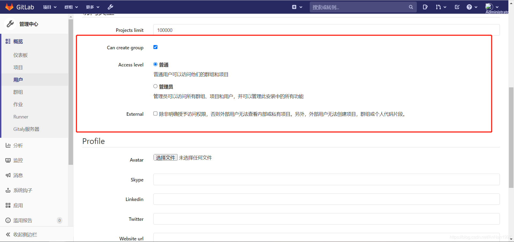
Task: Click the Twitter input field
Action: click(x=326, y=219)
